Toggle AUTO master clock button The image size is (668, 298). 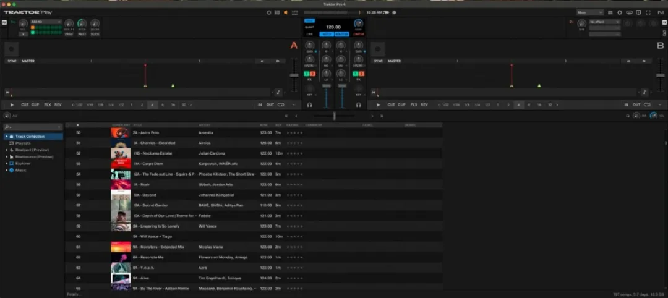pos(327,34)
